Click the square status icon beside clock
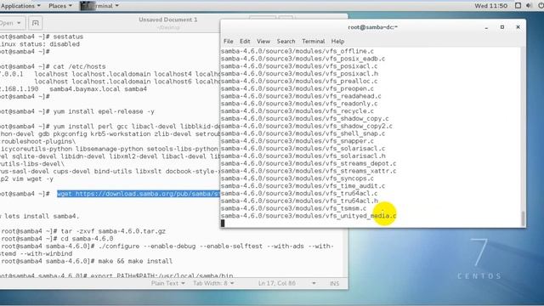This screenshot has width=544, height=306. tap(518, 6)
